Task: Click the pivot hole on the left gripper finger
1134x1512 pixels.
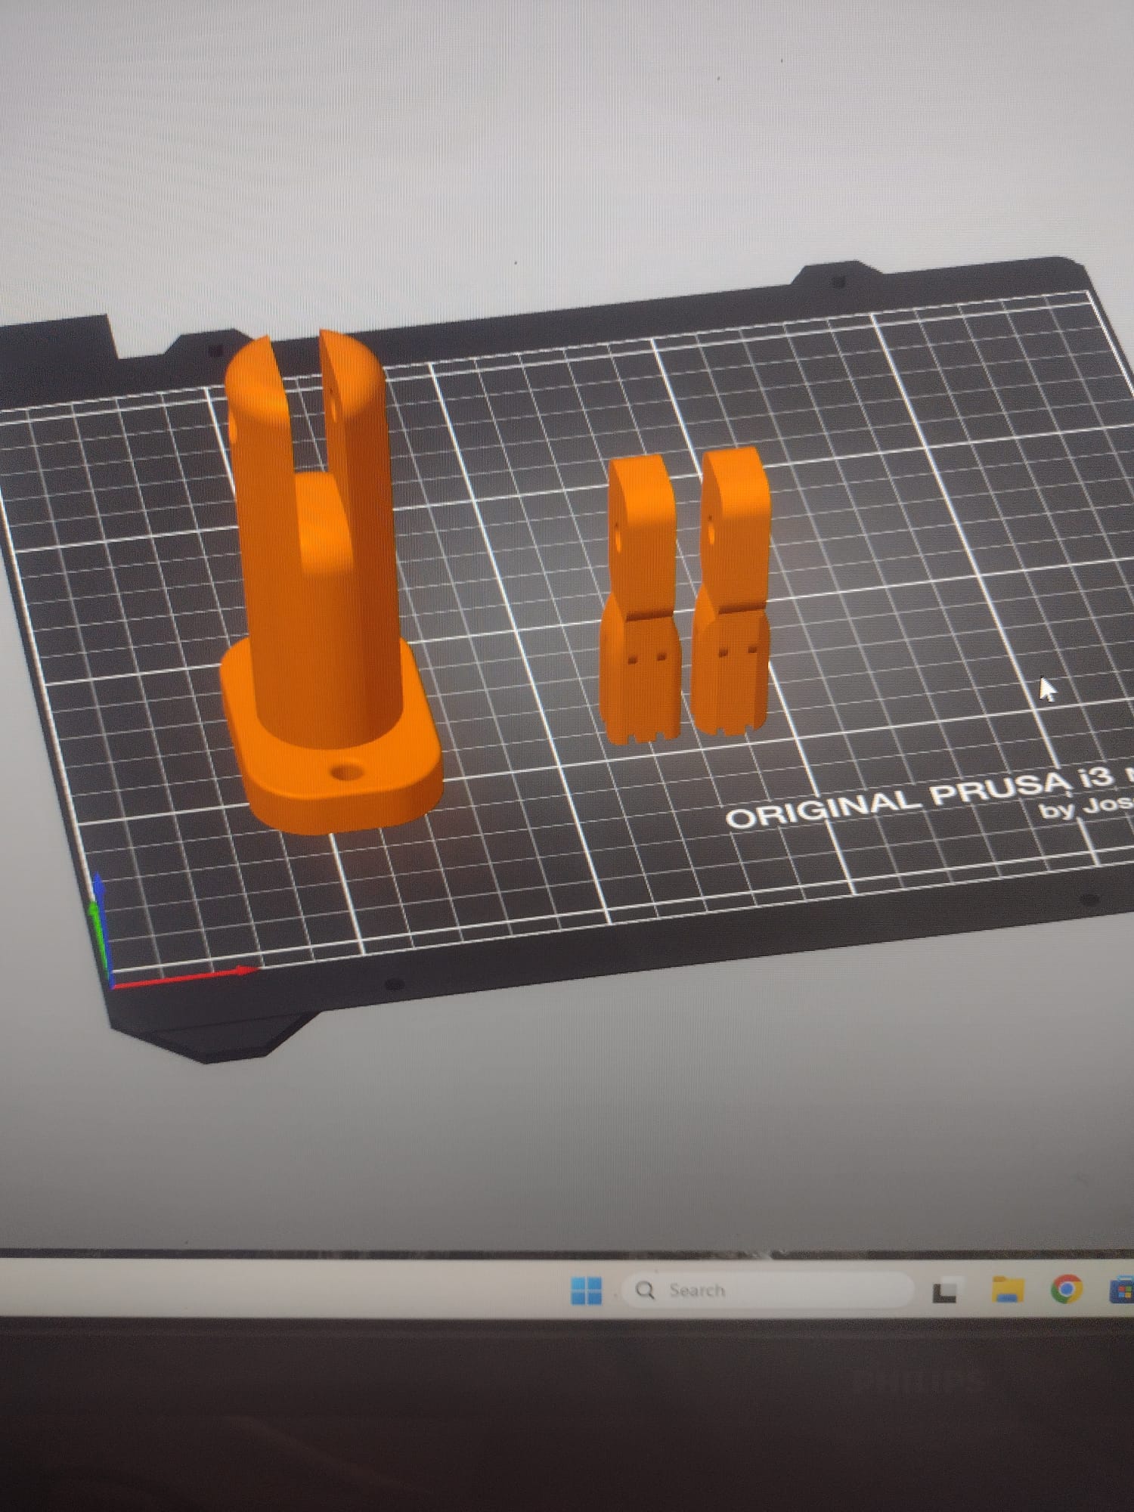Action: [x=619, y=540]
